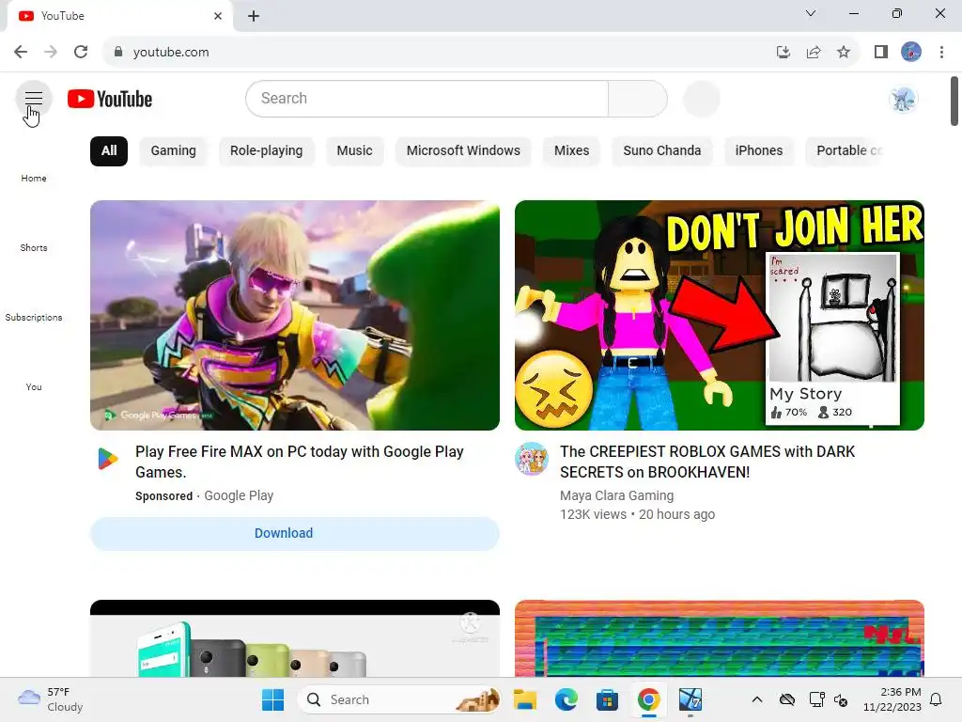Select the Music filter chip

pos(354,151)
